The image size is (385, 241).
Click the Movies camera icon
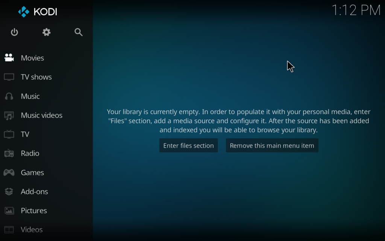pos(9,58)
